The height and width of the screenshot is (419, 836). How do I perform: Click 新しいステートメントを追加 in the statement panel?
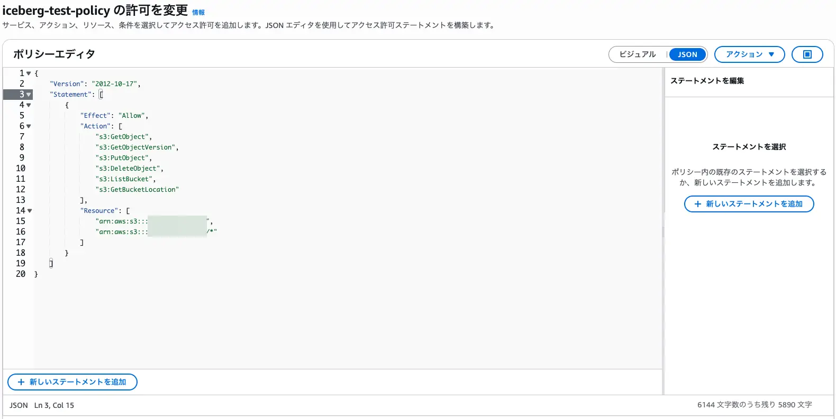coord(749,203)
